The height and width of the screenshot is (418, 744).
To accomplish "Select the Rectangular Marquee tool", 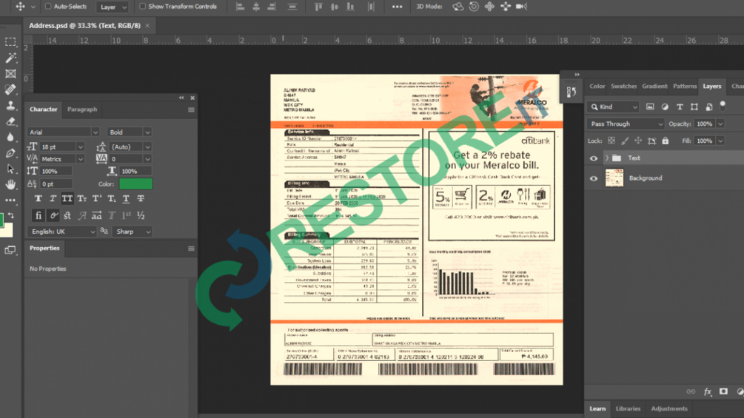I will point(10,42).
